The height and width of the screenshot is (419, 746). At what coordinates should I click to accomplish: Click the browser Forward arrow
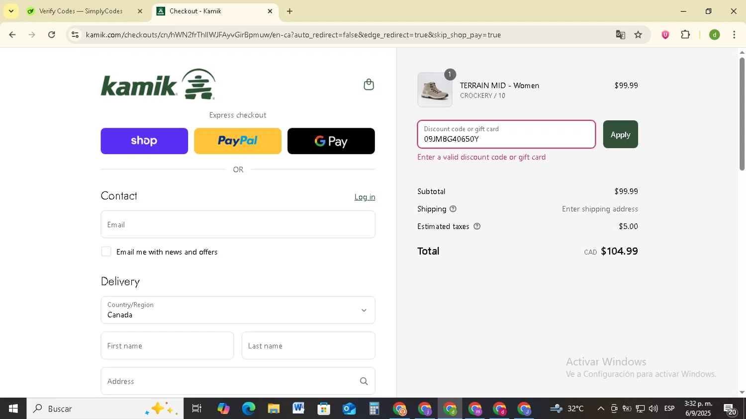coord(32,35)
